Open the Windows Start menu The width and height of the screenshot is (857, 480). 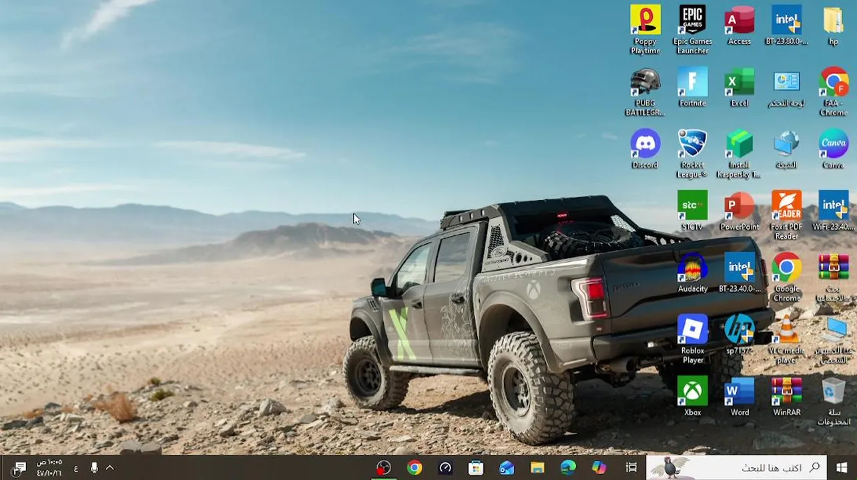pyautogui.click(x=842, y=467)
